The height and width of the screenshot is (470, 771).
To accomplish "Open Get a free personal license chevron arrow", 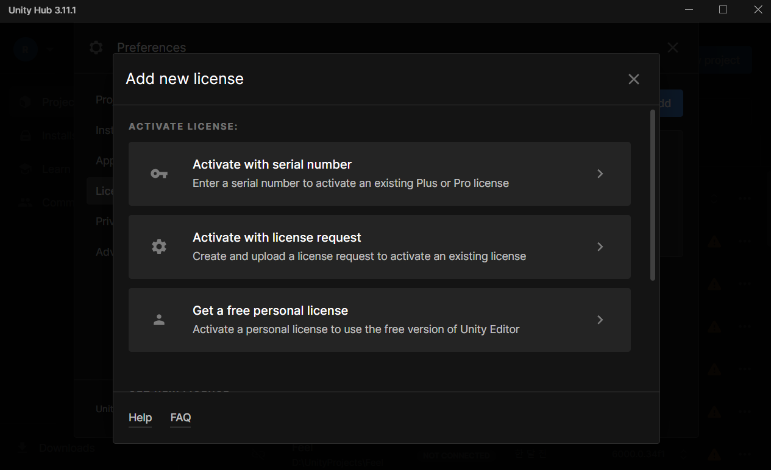I will 600,320.
